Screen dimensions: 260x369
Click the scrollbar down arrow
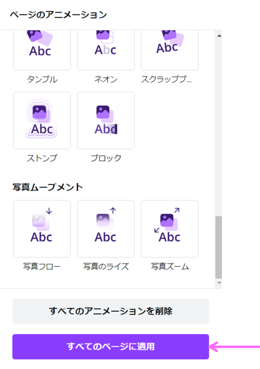[x=219, y=283]
